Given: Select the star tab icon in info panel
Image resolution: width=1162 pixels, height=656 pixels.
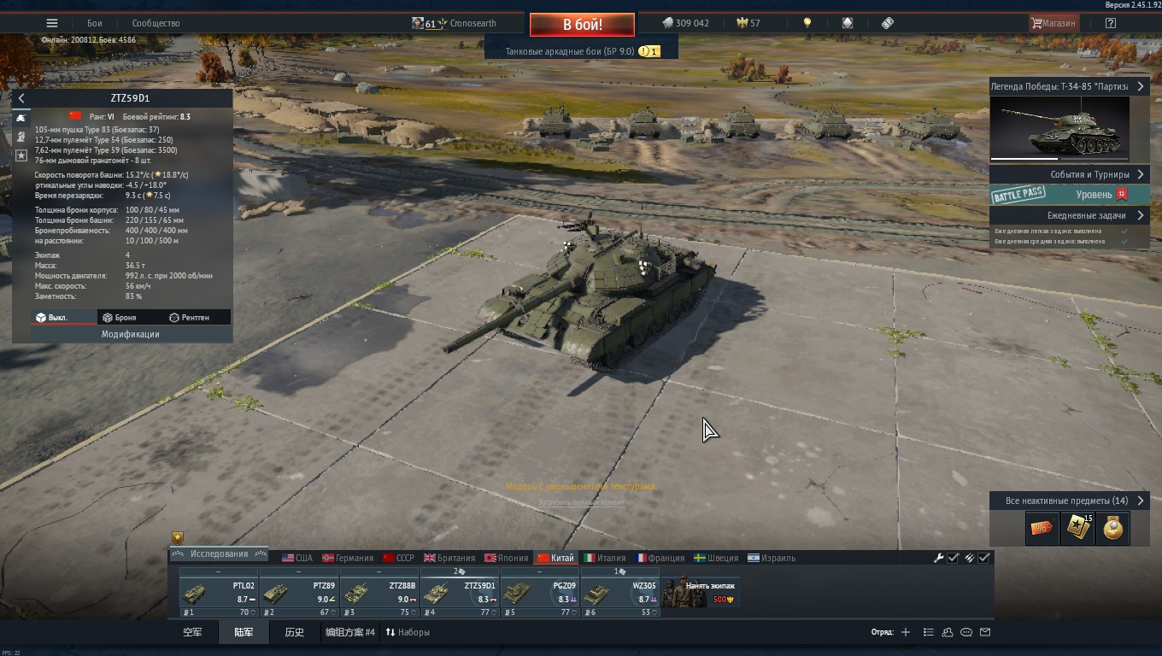Looking at the screenshot, I should pos(21,155).
